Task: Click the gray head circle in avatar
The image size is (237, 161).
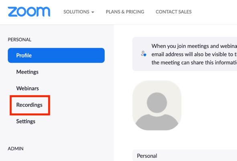Action: pos(157,103)
